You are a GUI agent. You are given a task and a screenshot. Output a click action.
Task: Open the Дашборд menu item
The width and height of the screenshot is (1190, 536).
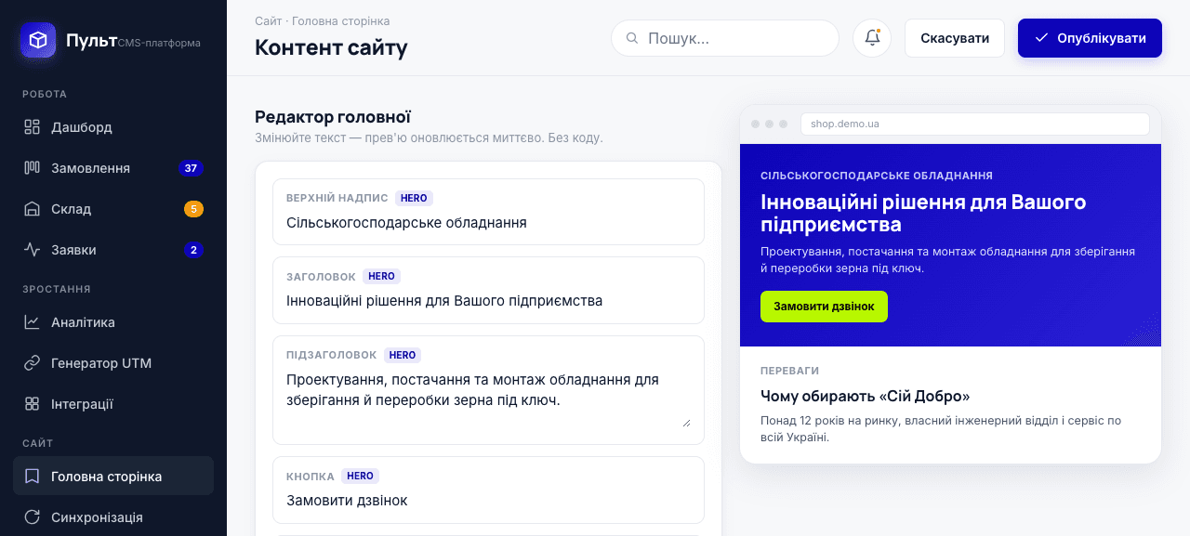(x=113, y=127)
